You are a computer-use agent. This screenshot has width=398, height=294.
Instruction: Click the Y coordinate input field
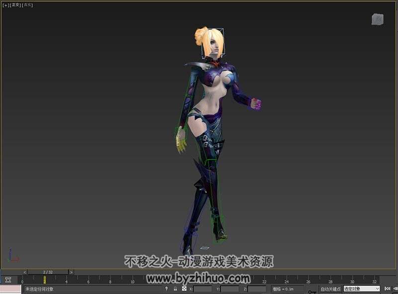pyautogui.click(x=230, y=289)
